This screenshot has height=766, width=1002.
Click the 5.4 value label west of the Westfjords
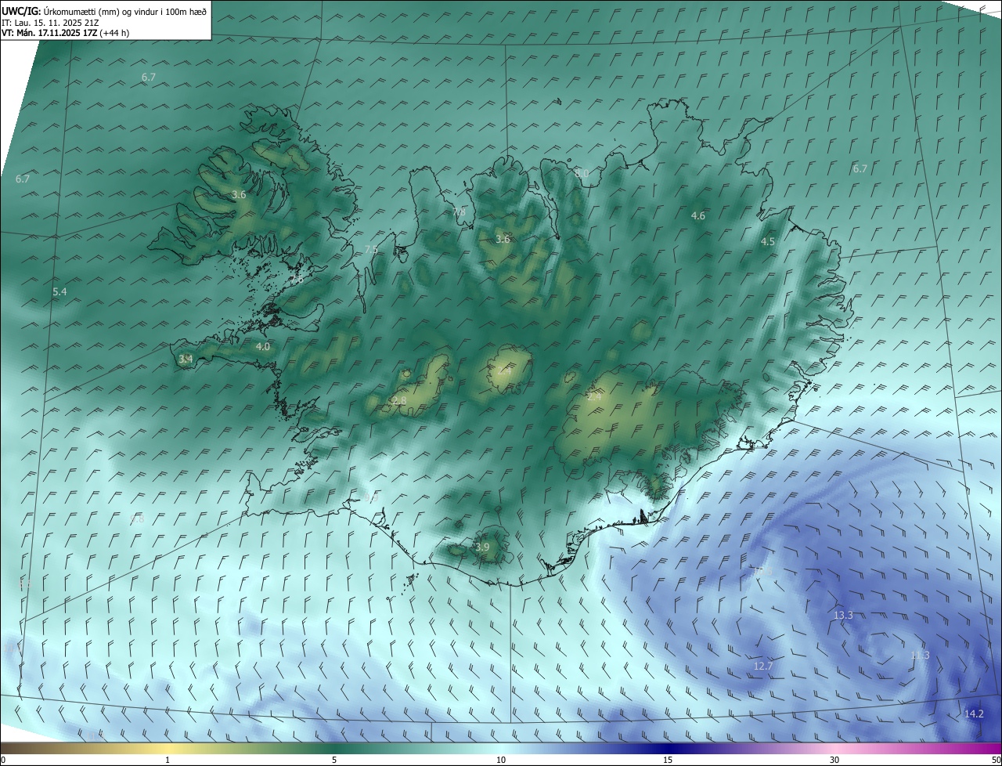point(59,291)
